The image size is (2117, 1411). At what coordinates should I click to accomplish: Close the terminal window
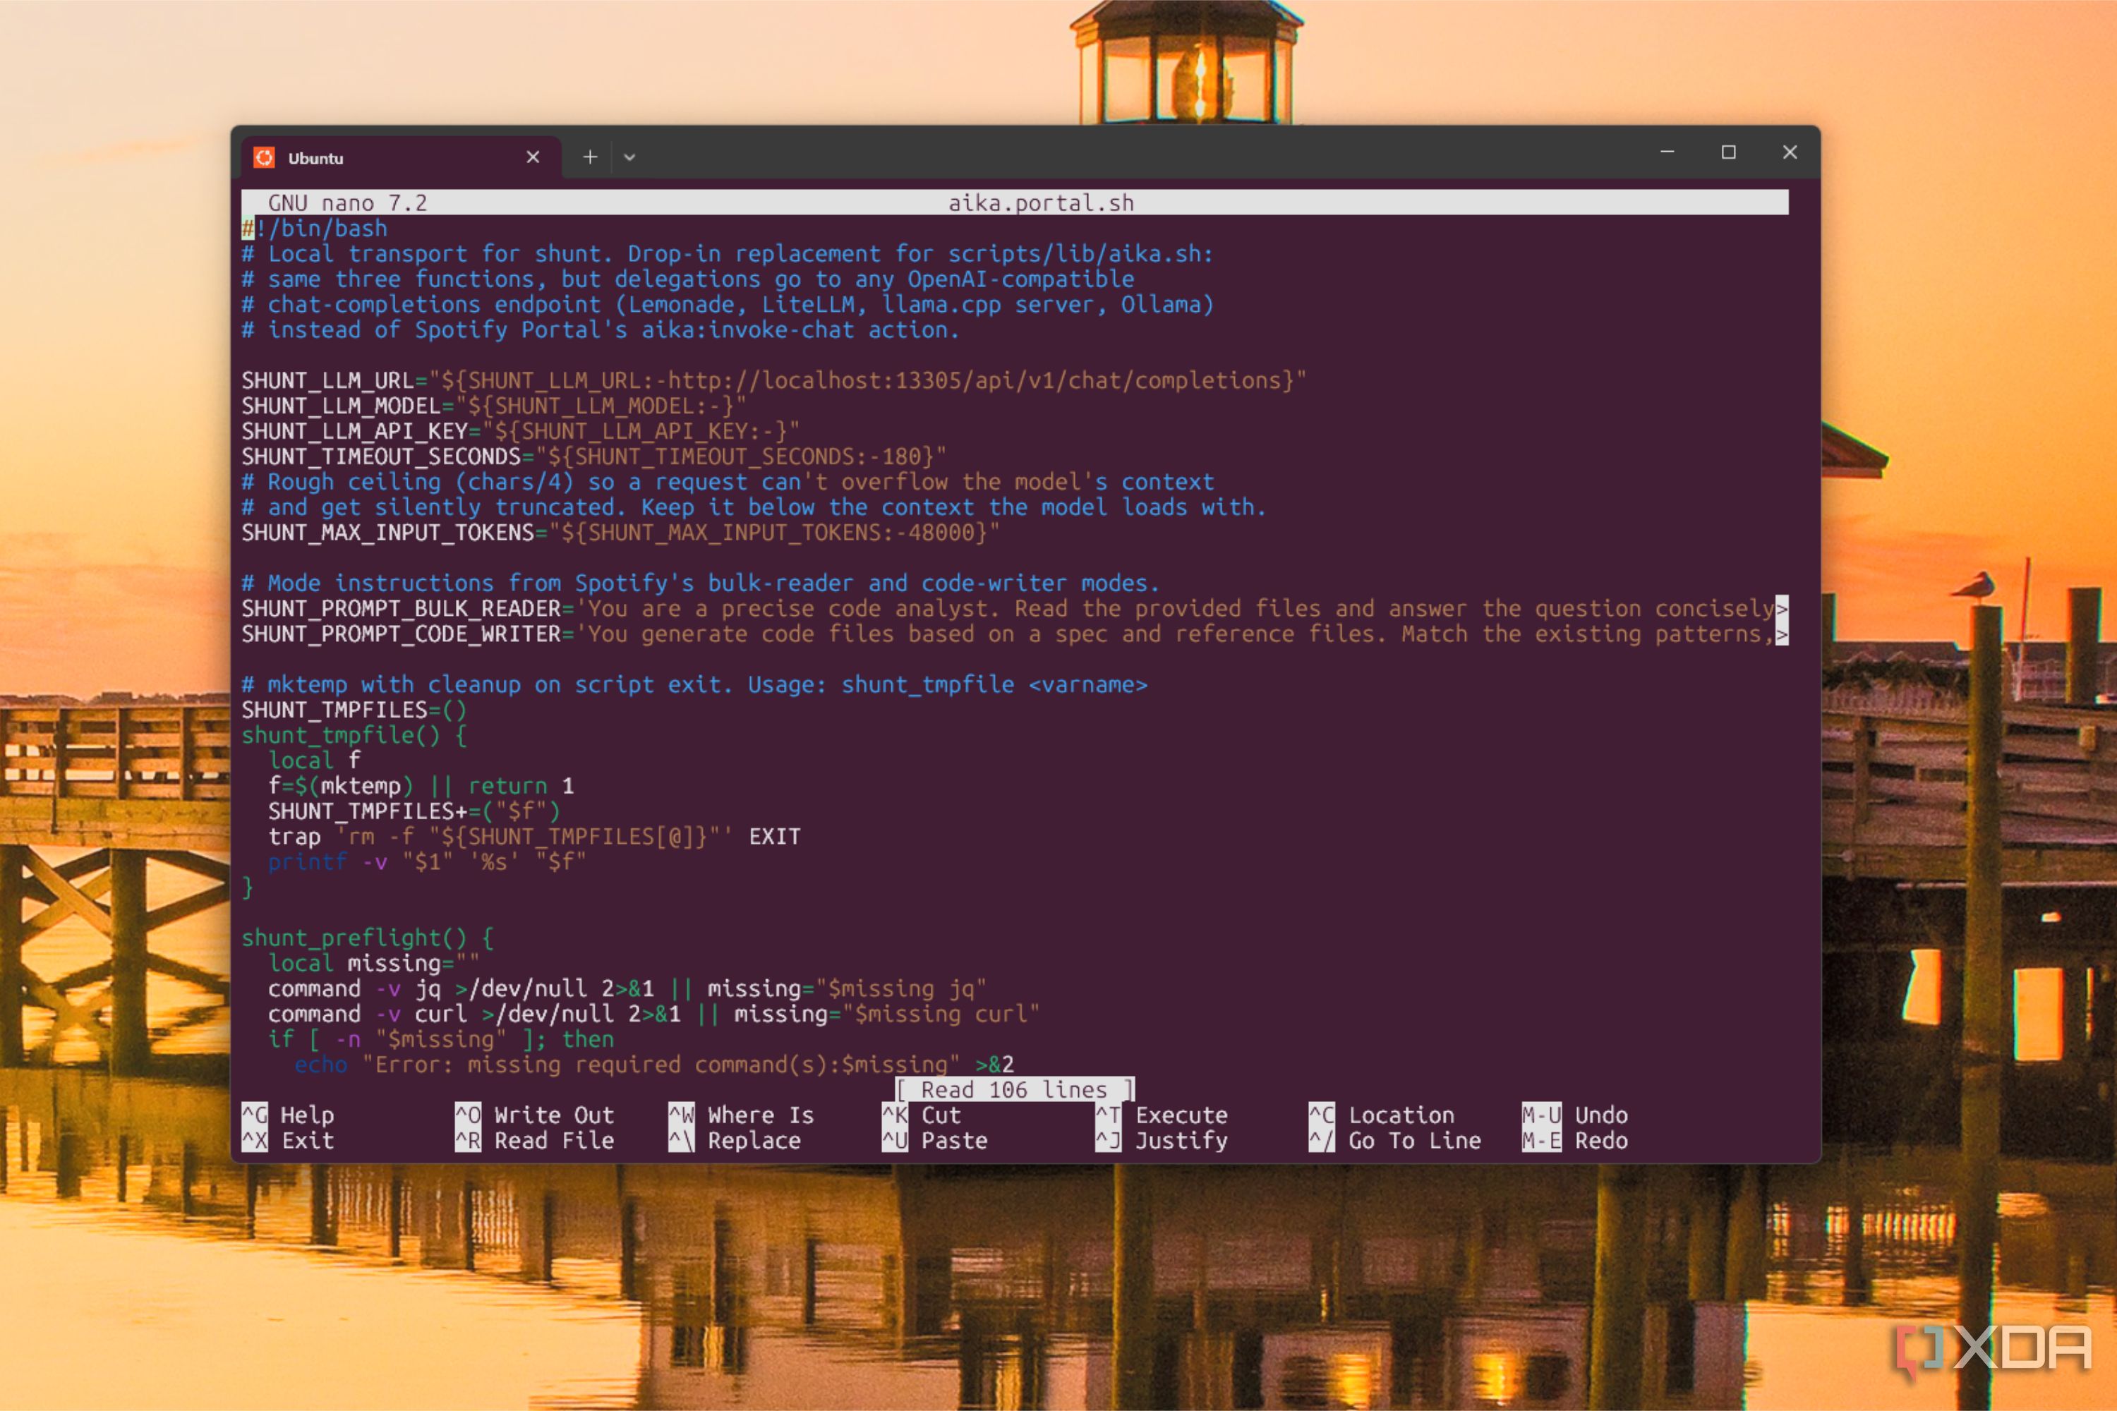tap(1790, 152)
